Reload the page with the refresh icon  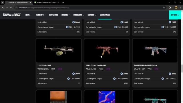click(x=11, y=8)
